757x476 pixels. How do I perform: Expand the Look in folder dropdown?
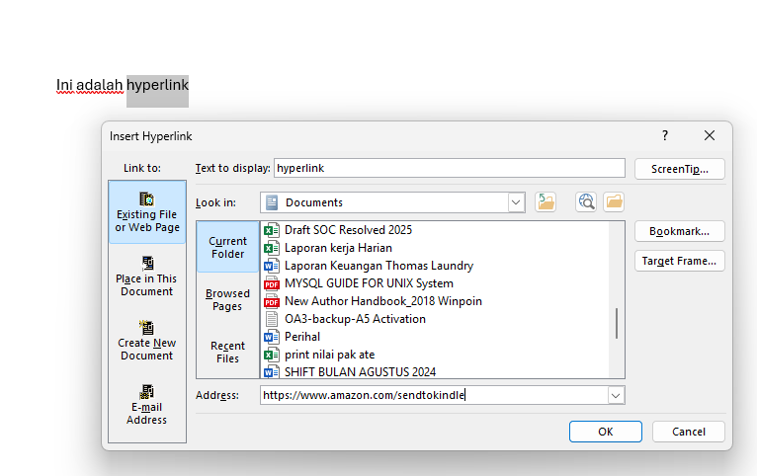tap(516, 202)
